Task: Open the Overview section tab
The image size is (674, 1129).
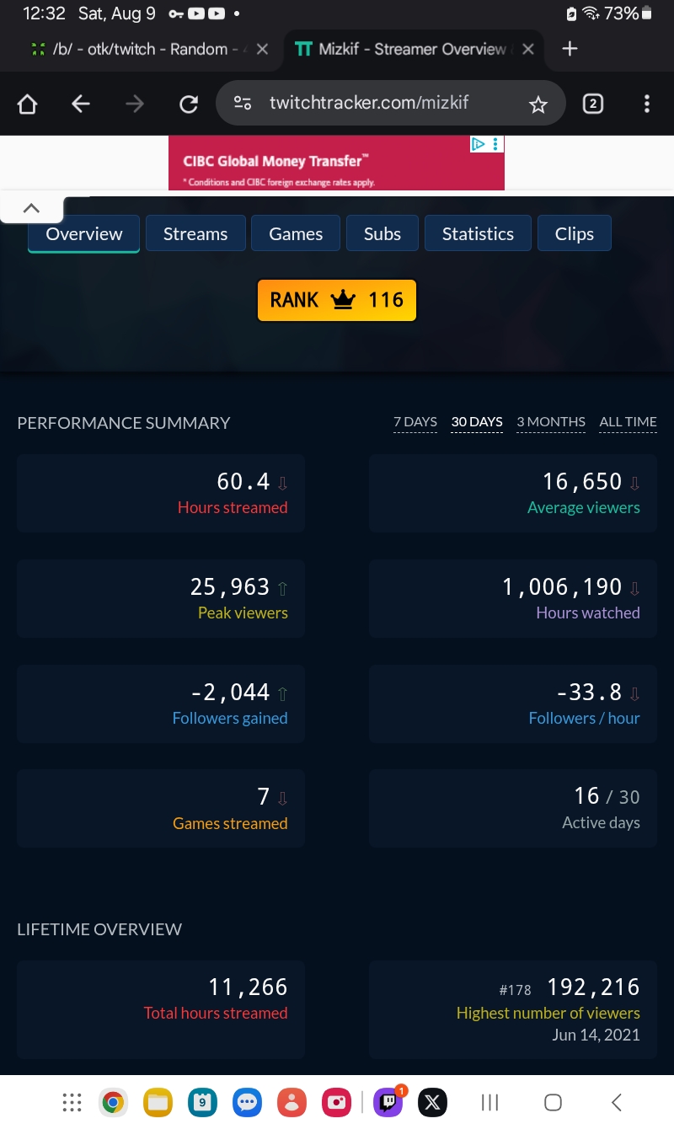Action: pos(84,233)
